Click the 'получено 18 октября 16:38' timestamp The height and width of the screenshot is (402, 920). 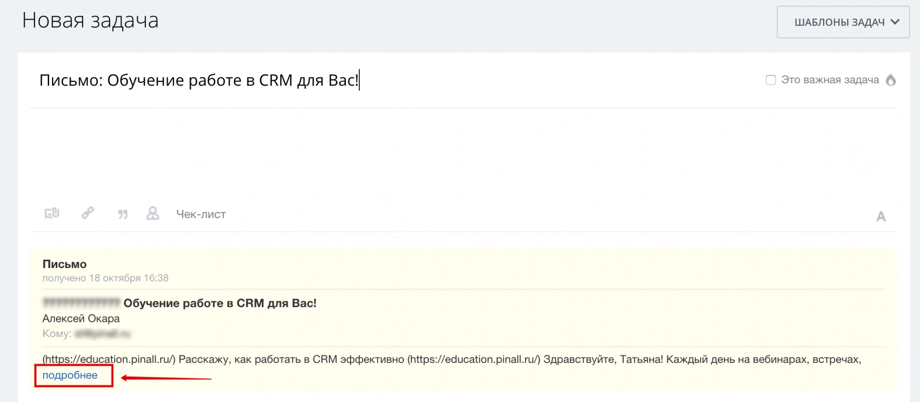(x=105, y=278)
